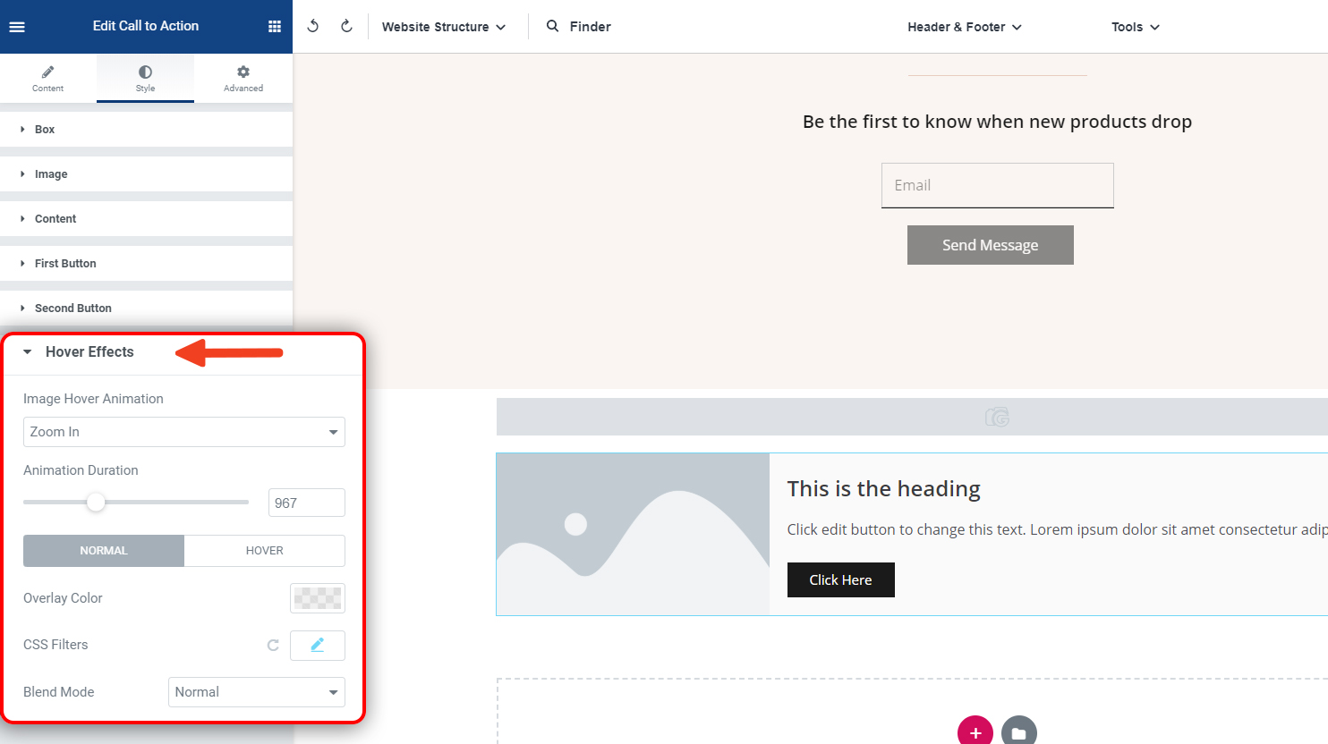This screenshot has width=1328, height=744.
Task: Click the Finder search icon
Action: [x=553, y=26]
